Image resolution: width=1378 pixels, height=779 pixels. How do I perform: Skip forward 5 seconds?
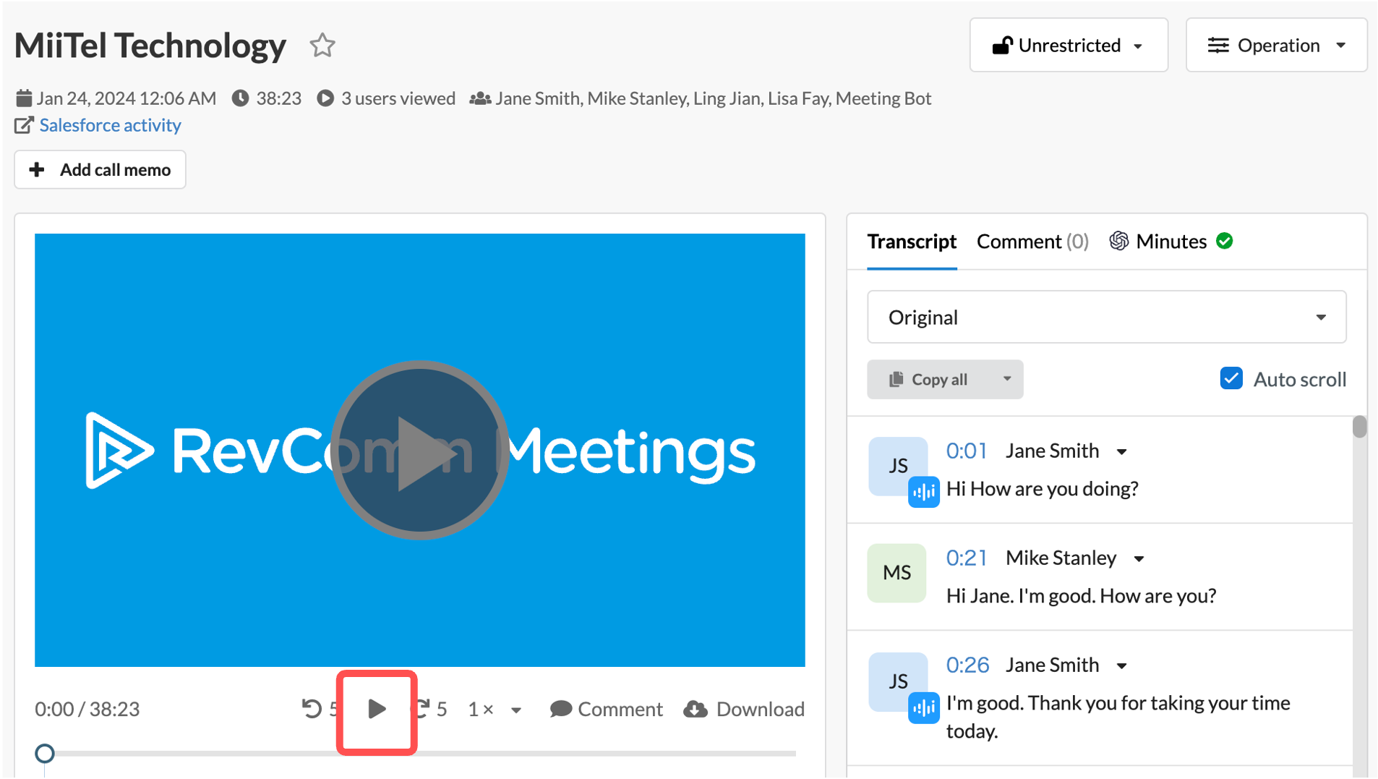pyautogui.click(x=432, y=709)
